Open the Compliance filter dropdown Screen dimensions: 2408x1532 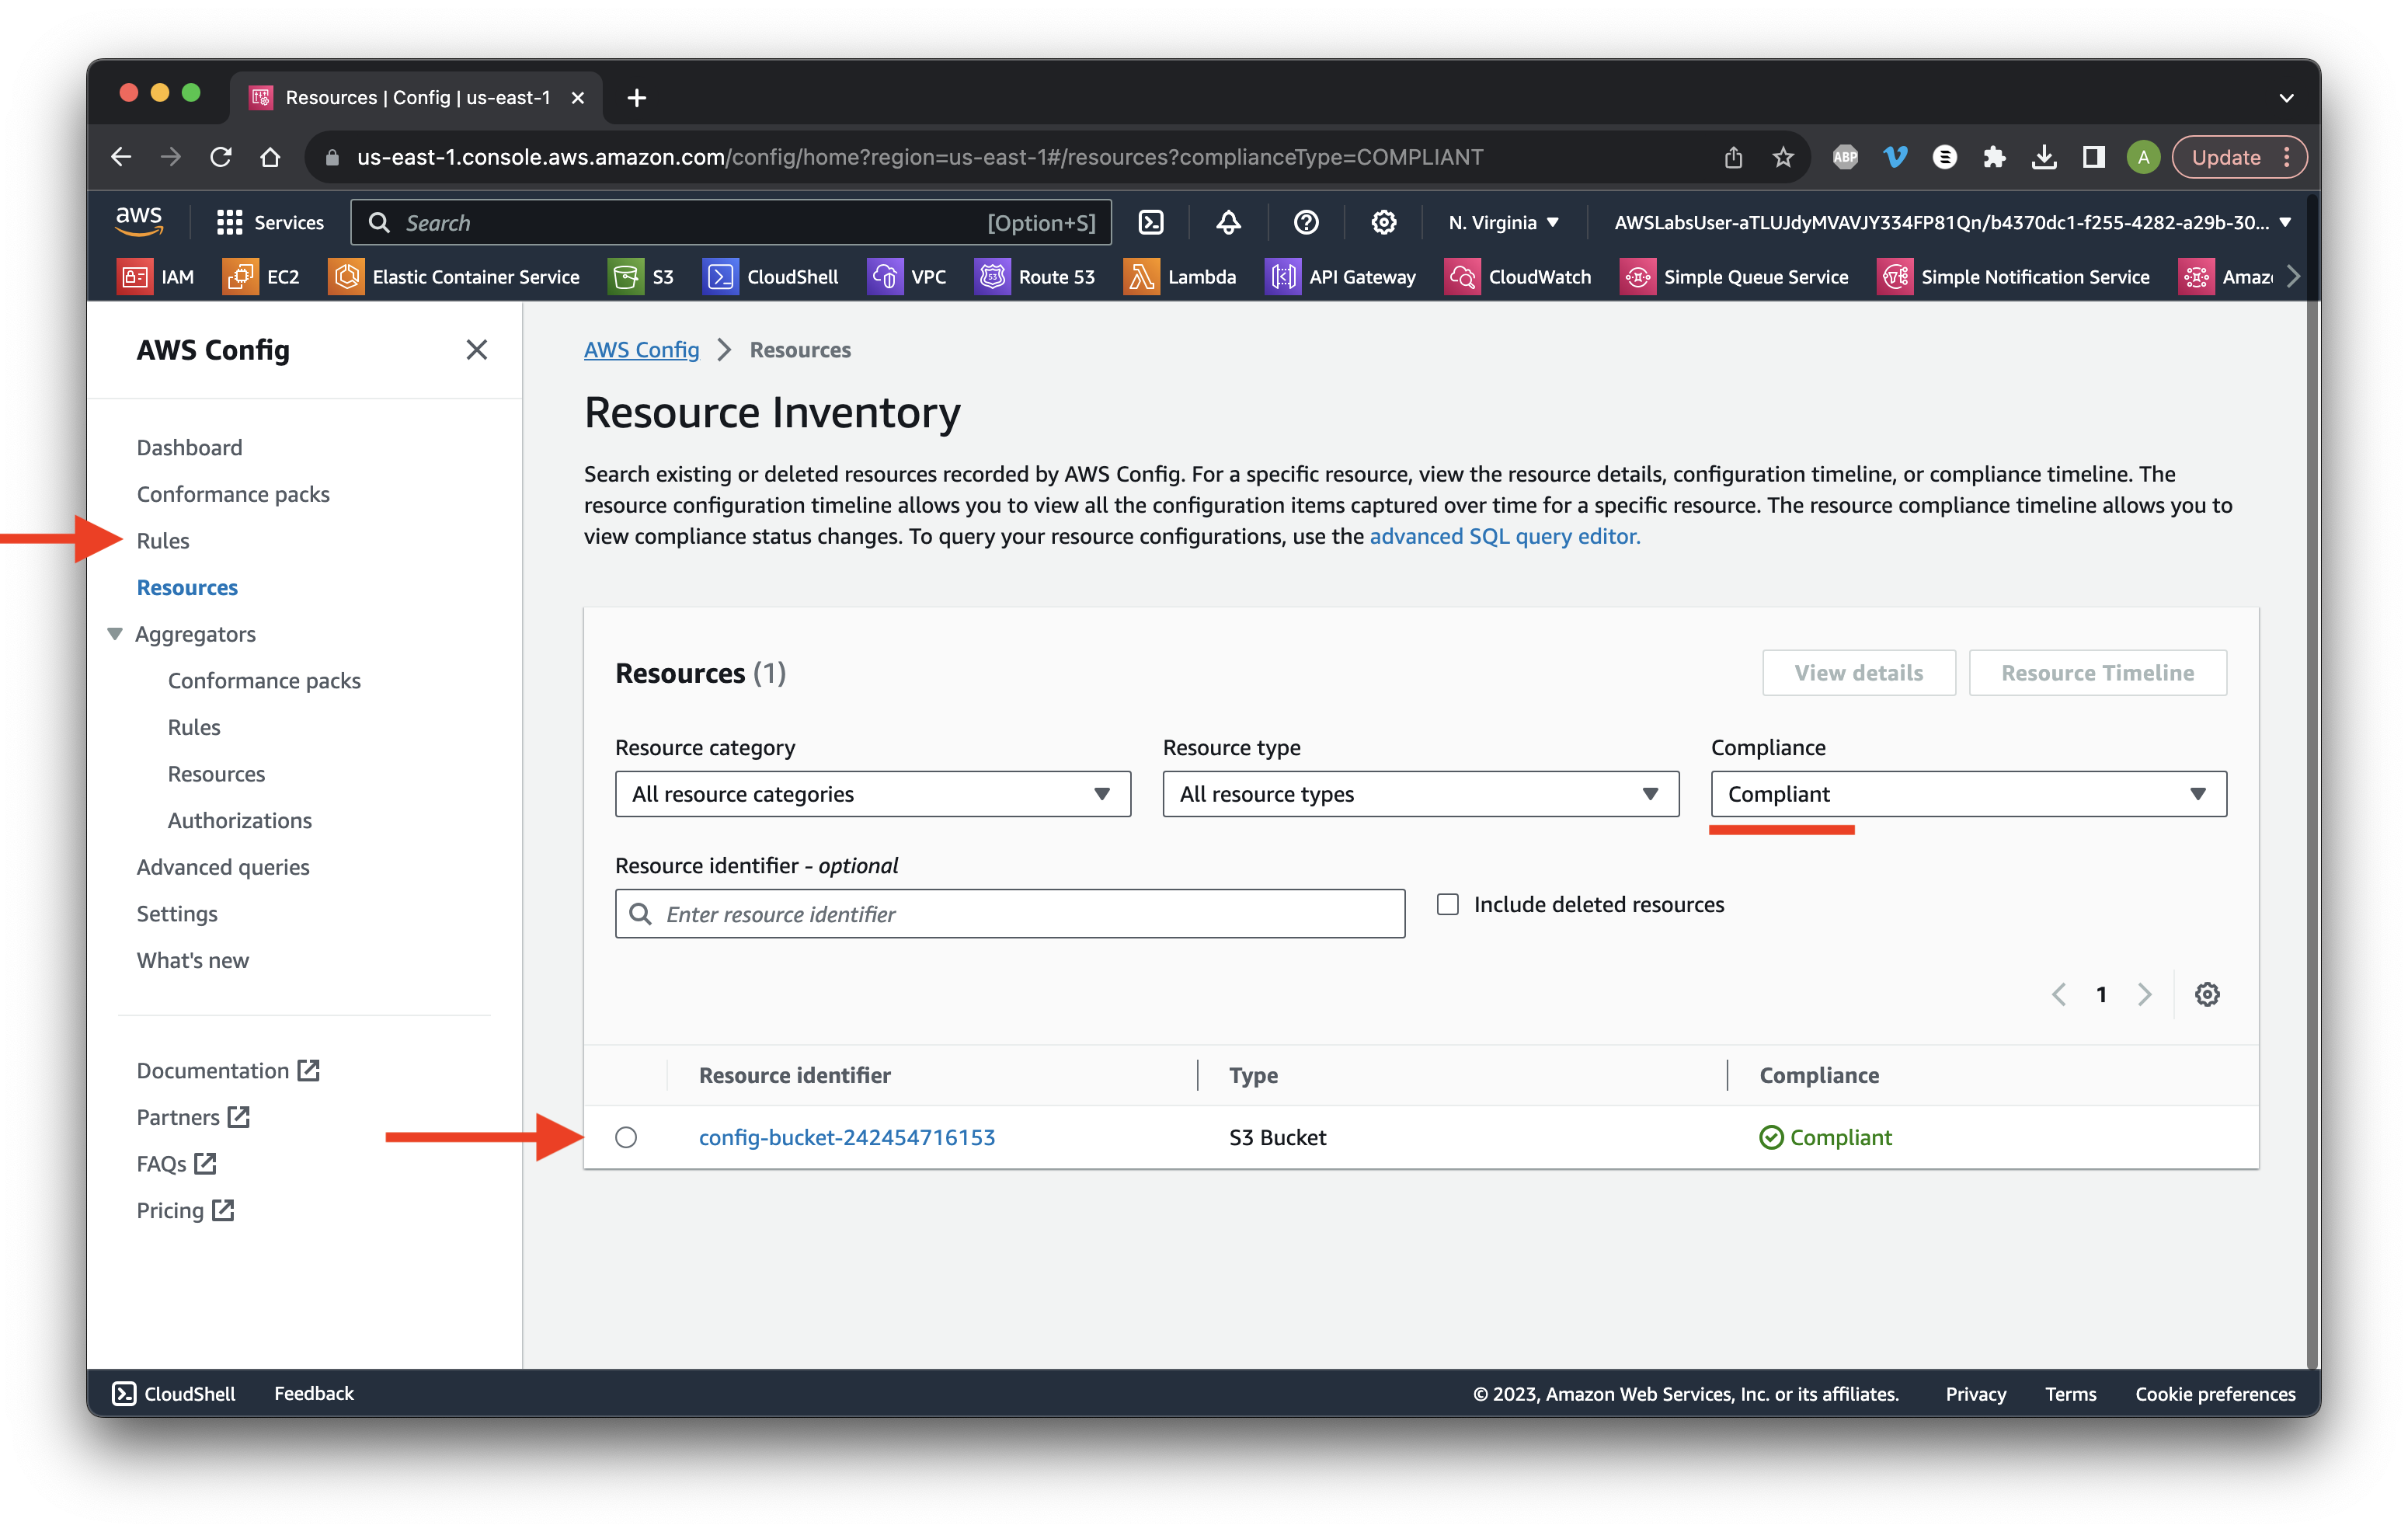tap(1968, 794)
